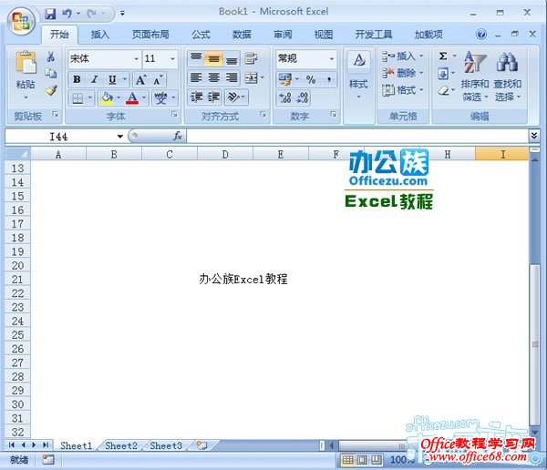The image size is (547, 470).
Task: Open Sort and Filter (排序和筛选)
Action: [x=474, y=77]
